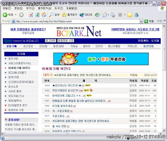Click the vertical scrollbar down arrow

(164, 130)
